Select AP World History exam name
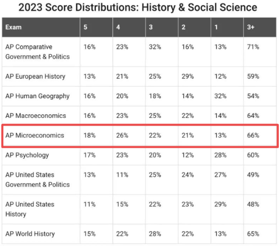The image size is (279, 247). (x=30, y=234)
